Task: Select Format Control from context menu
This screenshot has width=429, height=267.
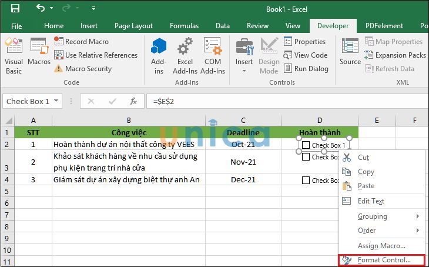Action: point(382,260)
